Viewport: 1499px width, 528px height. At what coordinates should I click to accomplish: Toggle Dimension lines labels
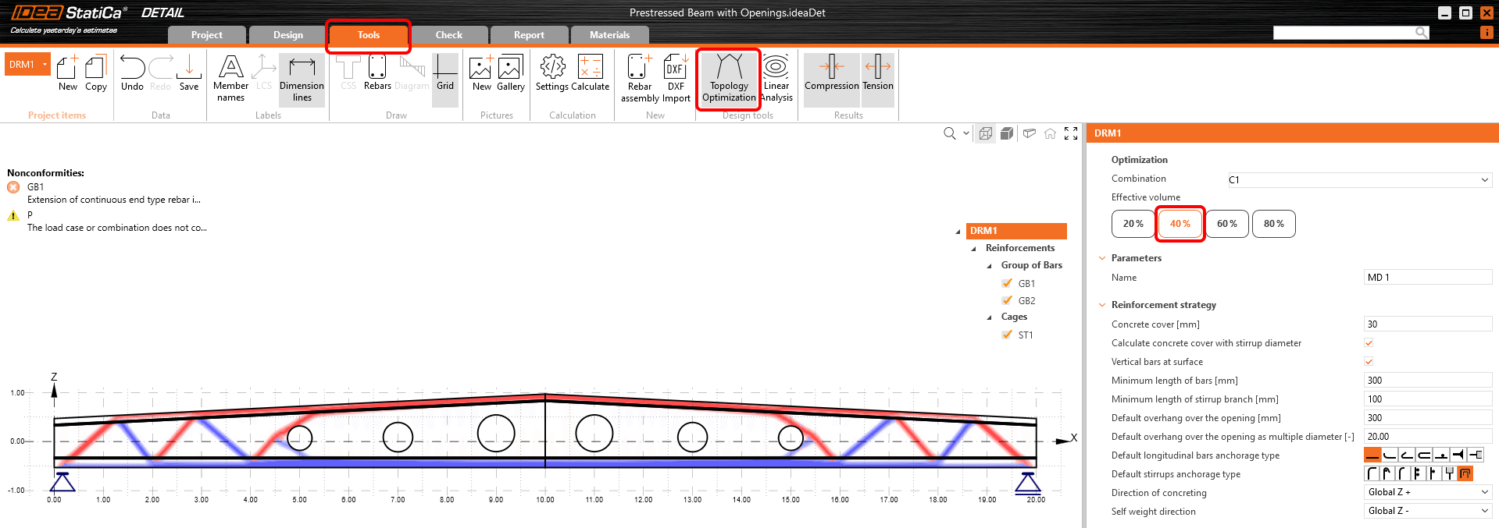(302, 79)
